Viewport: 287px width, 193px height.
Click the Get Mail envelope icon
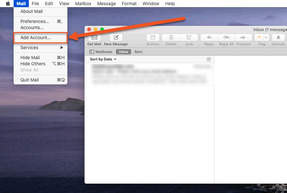click(94, 38)
